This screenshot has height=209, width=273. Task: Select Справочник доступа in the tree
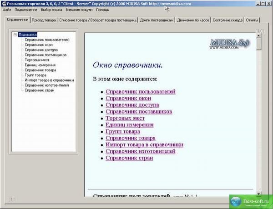41,50
